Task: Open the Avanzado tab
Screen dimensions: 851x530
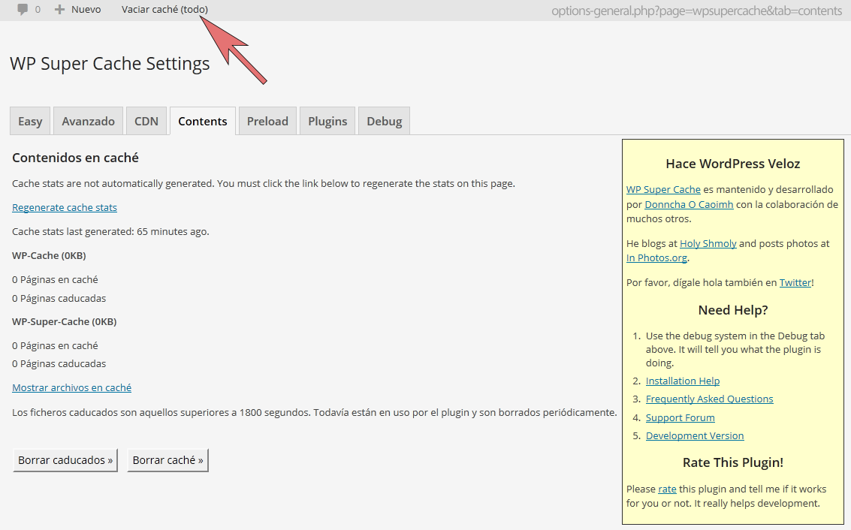Action: pyautogui.click(x=88, y=121)
